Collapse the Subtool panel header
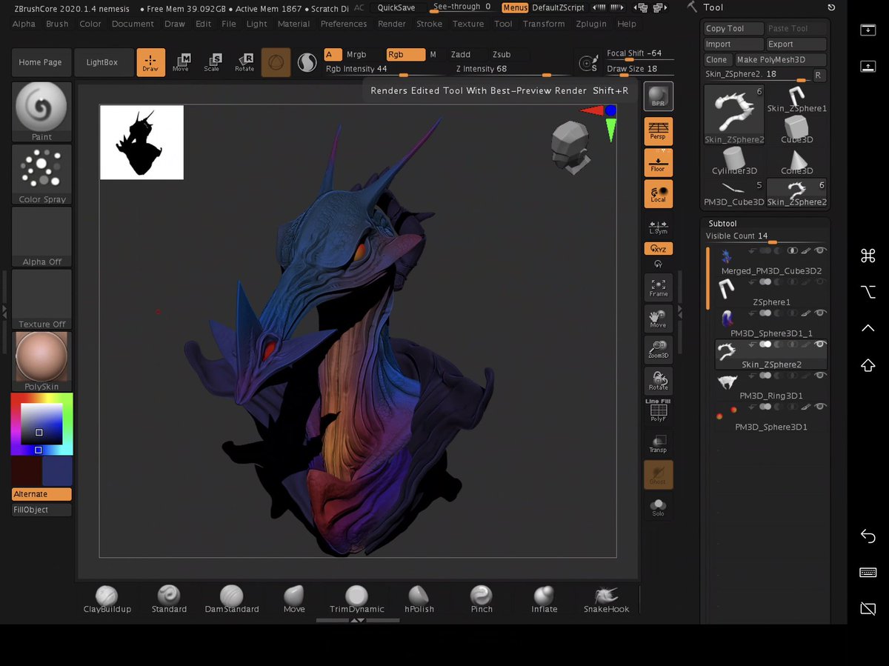 (x=722, y=223)
